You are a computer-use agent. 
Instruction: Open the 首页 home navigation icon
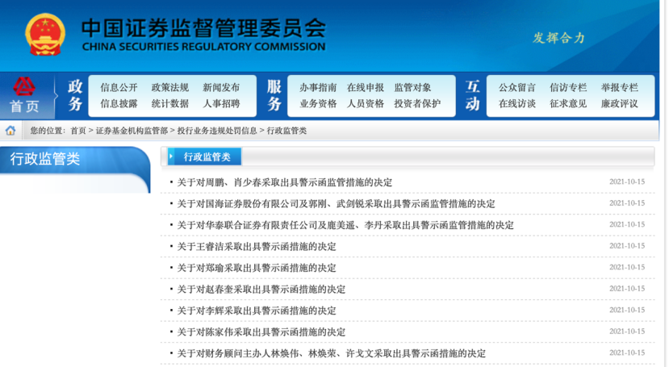(24, 96)
